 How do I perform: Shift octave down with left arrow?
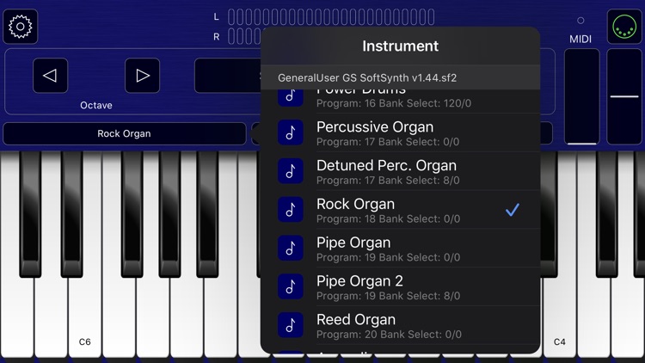click(50, 76)
